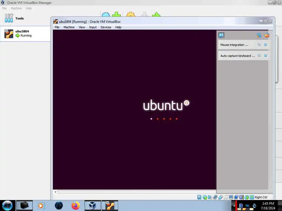Image resolution: width=282 pixels, height=211 pixels.
Task: Open the View menu in the VM window
Action: [82, 27]
